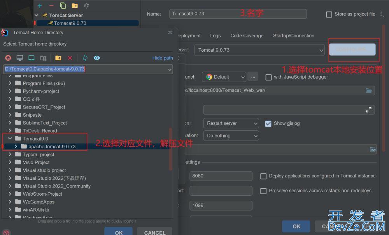Select the SublimeText_Project folder
The height and width of the screenshot is (235, 389).
tap(45, 123)
